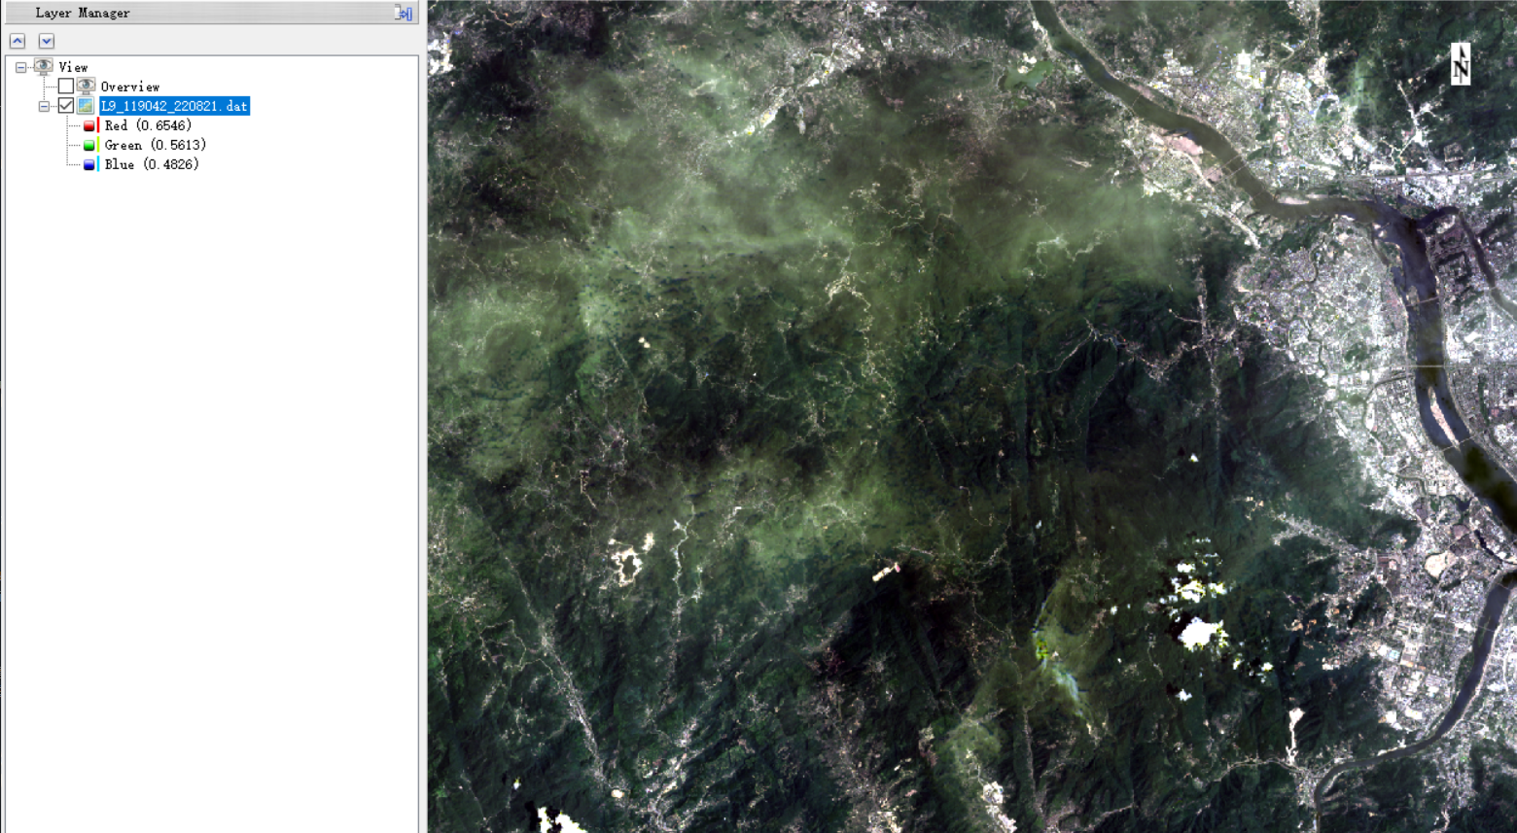This screenshot has height=833, width=1517.
Task: Click the Layer Manager dock/hide panel icon
Action: 404,13
